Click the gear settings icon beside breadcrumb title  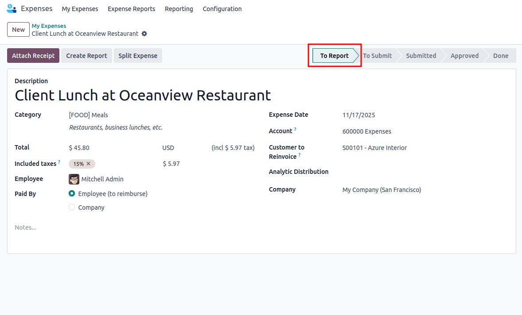coord(144,33)
